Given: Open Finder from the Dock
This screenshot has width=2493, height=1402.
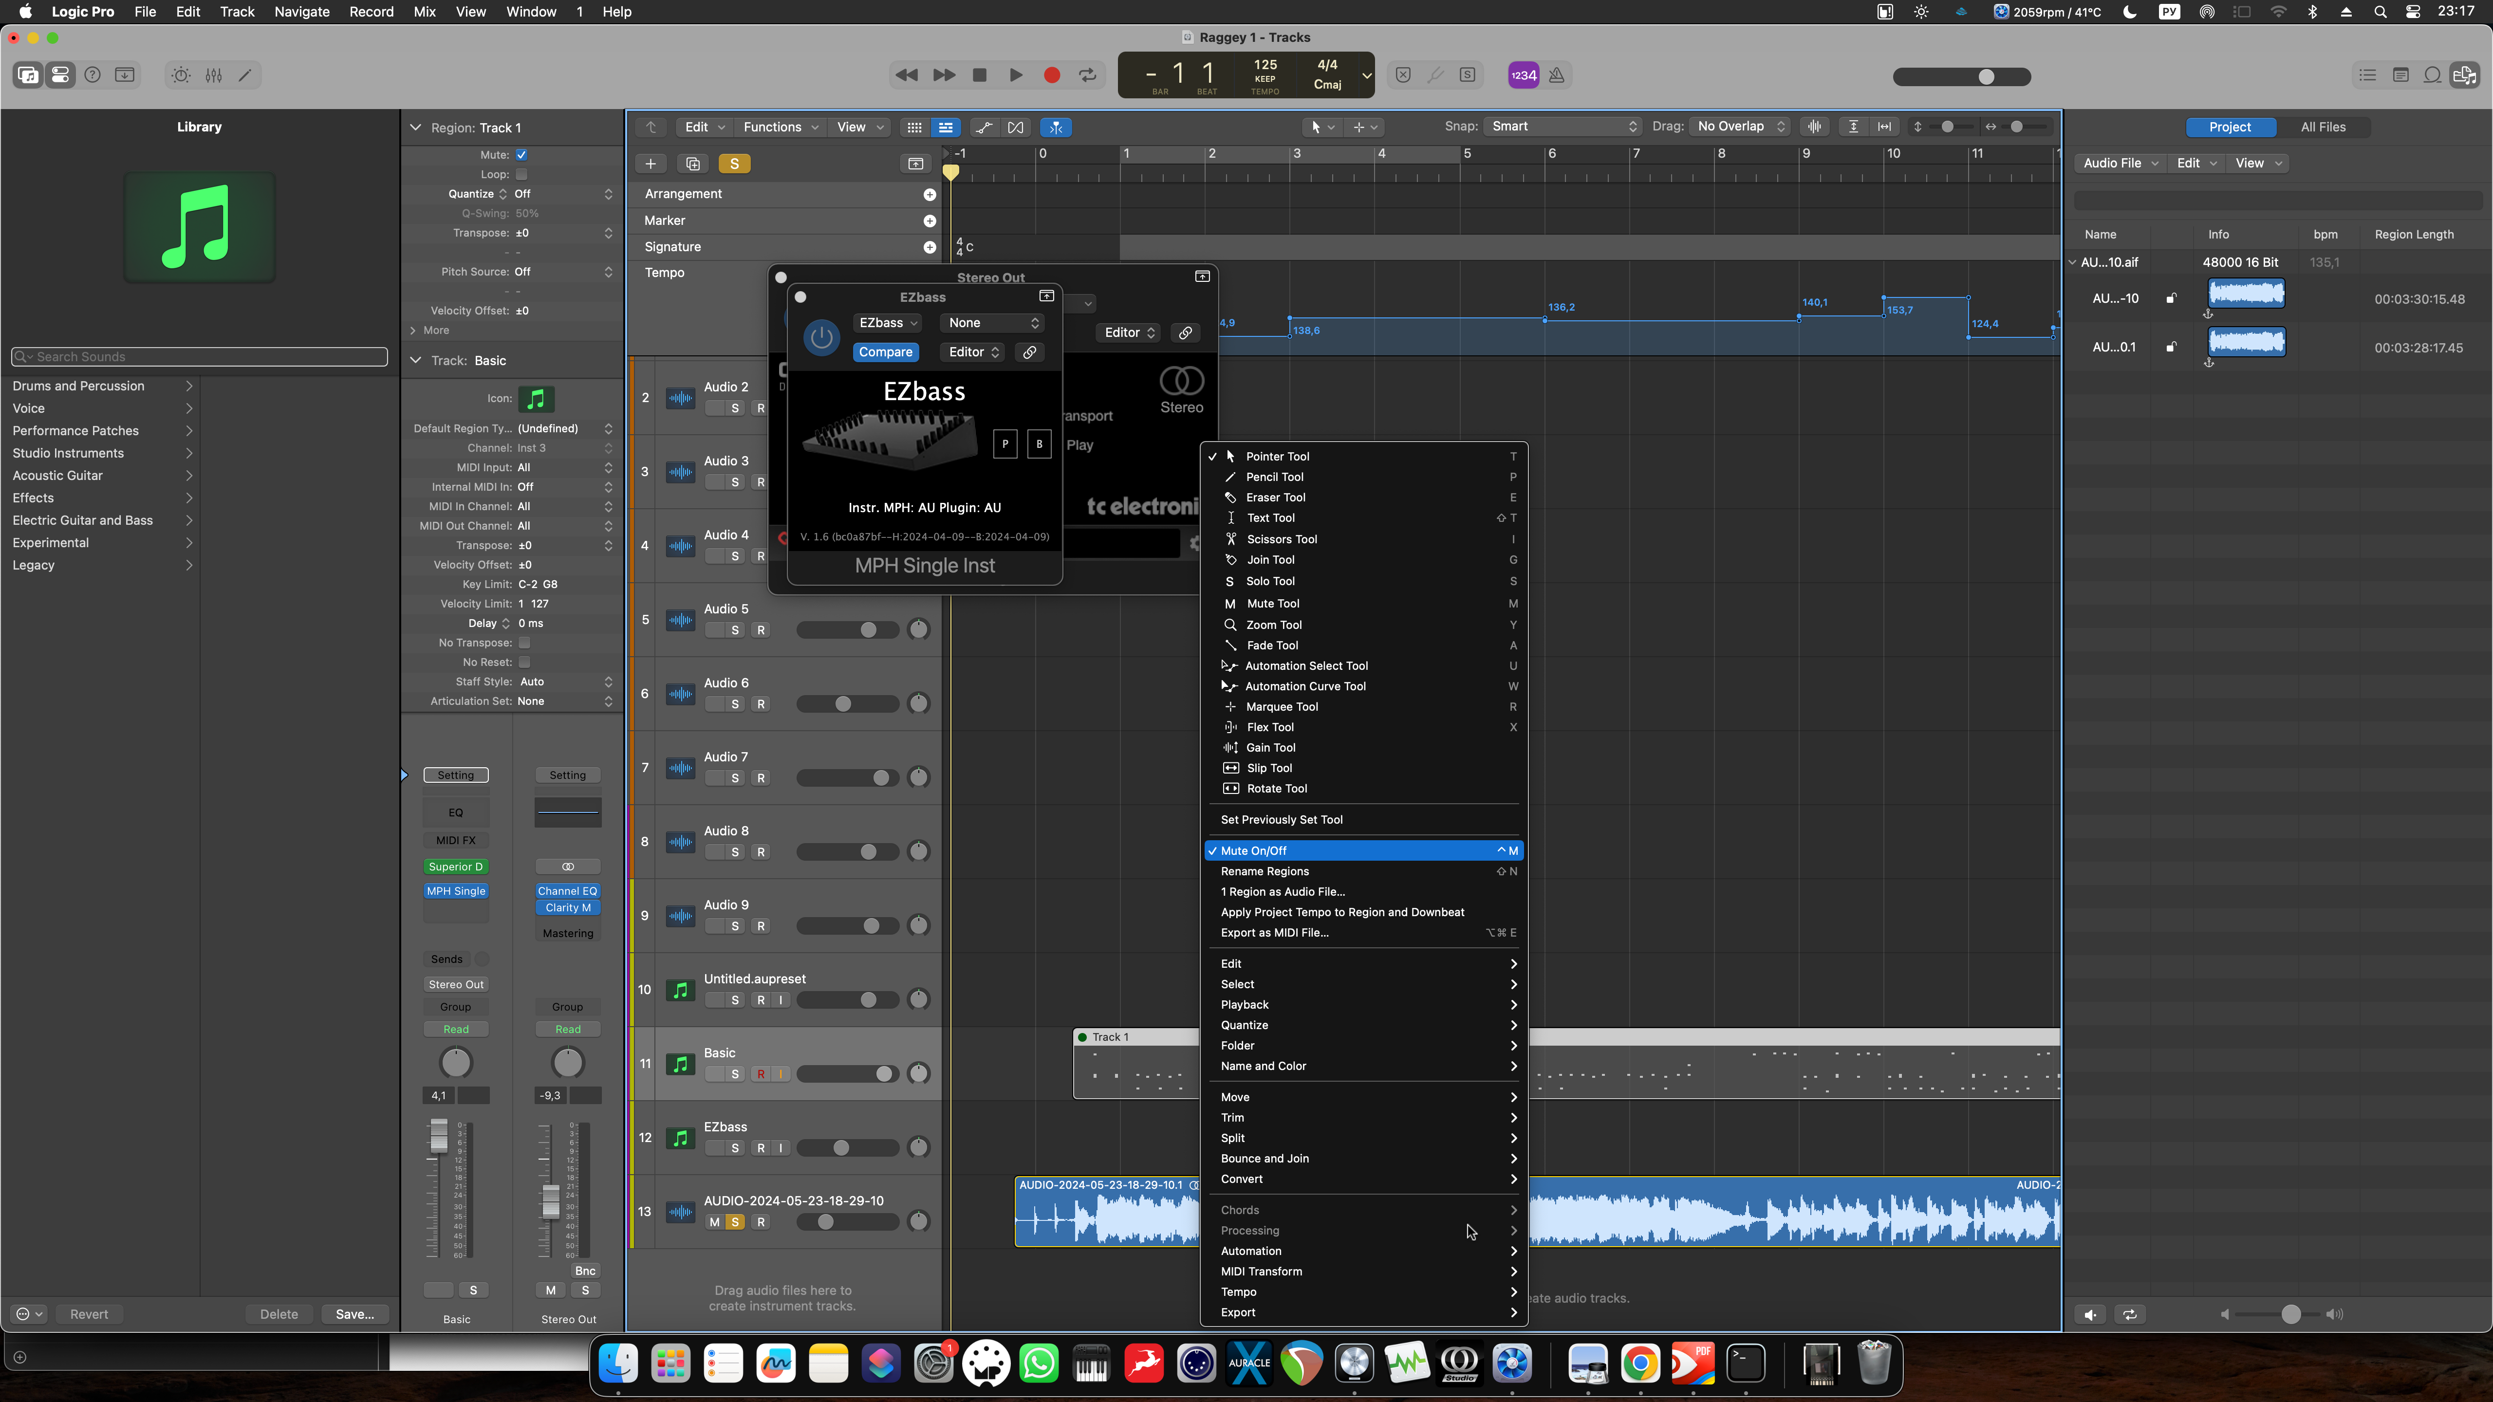Looking at the screenshot, I should [618, 1364].
